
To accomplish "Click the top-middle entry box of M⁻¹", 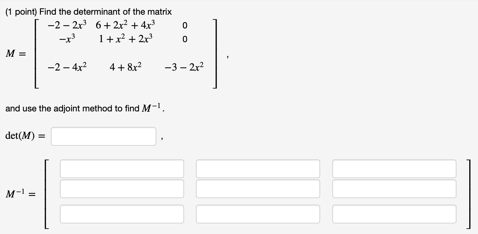I will coord(258,168).
